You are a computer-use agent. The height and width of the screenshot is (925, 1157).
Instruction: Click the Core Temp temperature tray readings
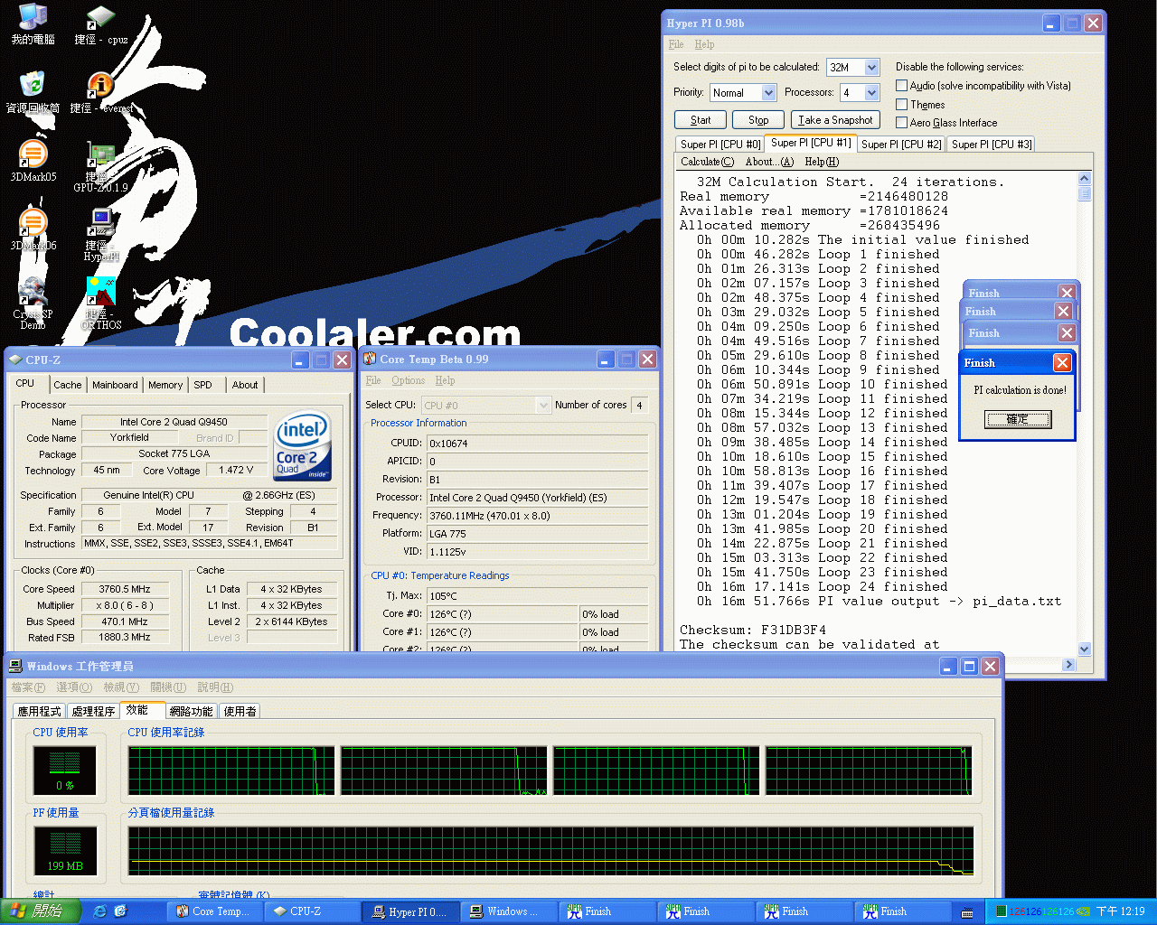pos(1041,912)
